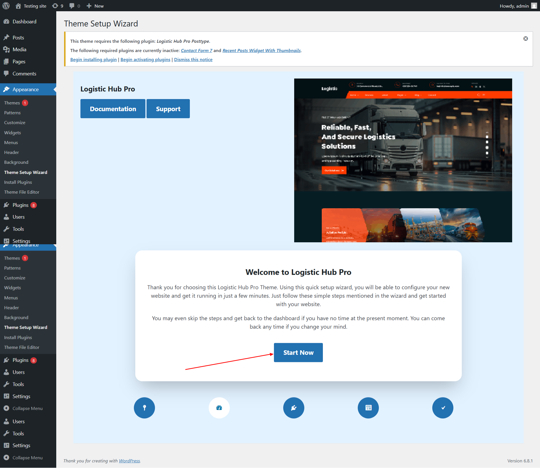Go to Dashboard in the sidebar
540x468 pixels.
coord(24,22)
